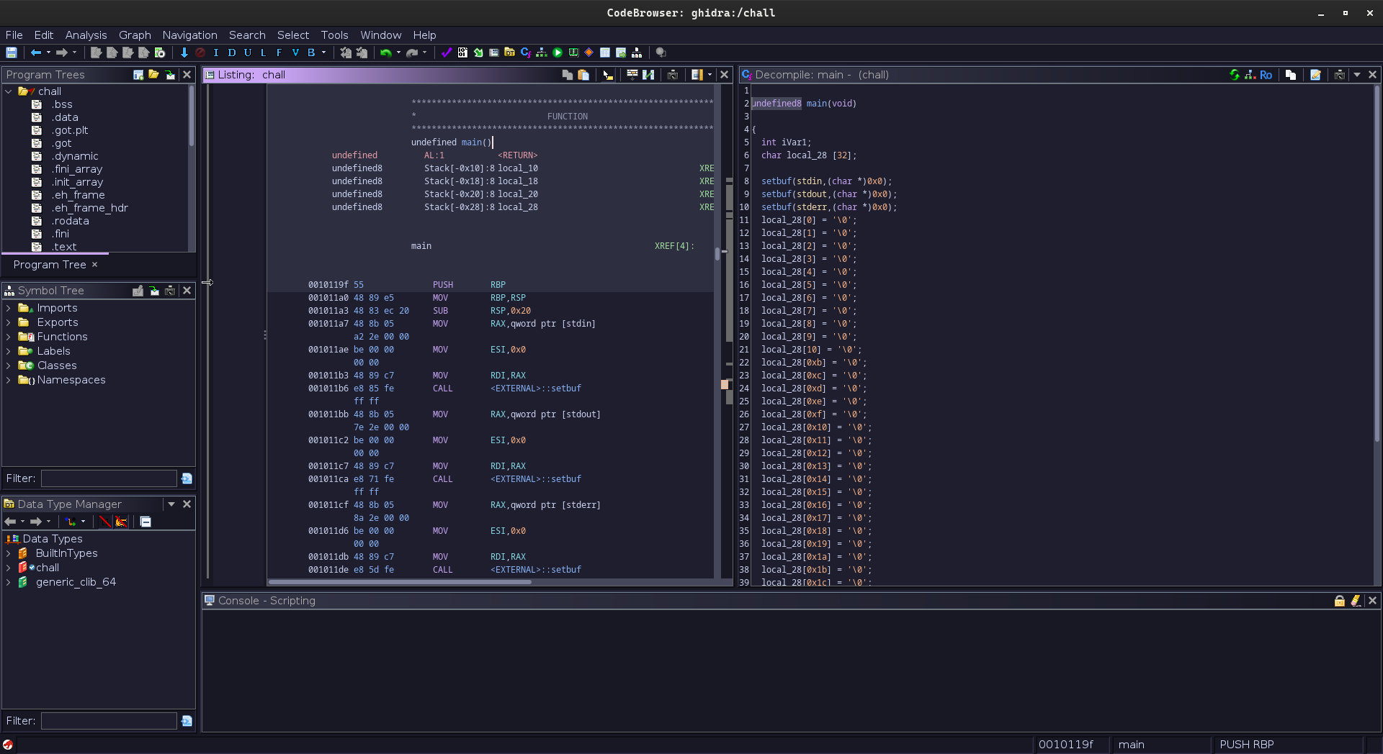Click the purple checkmark toolbar icon
Image resolution: width=1383 pixels, height=754 pixels.
[447, 53]
